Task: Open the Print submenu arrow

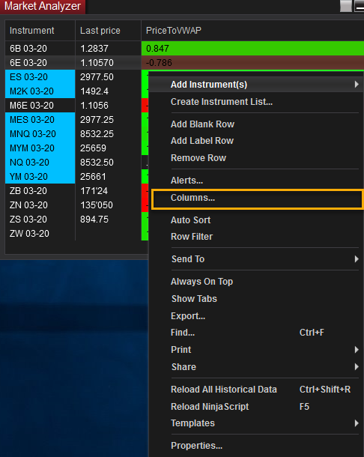Action: pyautogui.click(x=357, y=350)
